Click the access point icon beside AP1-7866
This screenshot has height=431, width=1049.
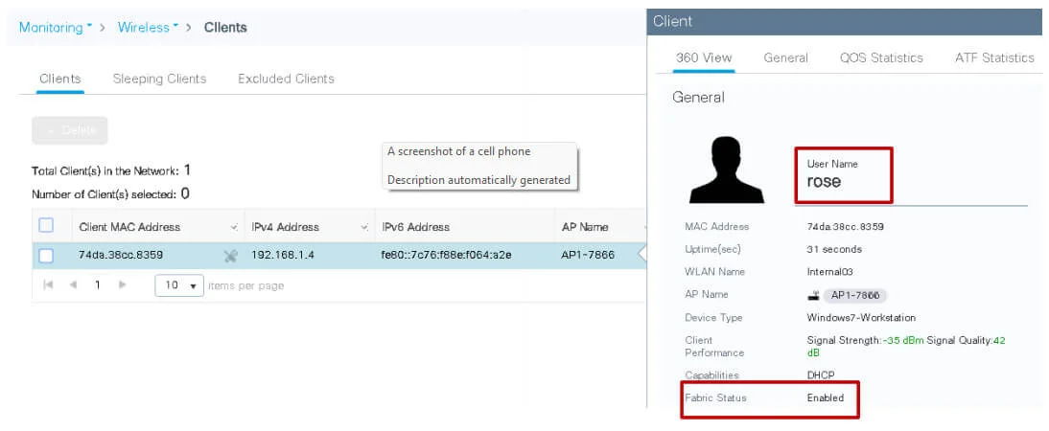[813, 295]
